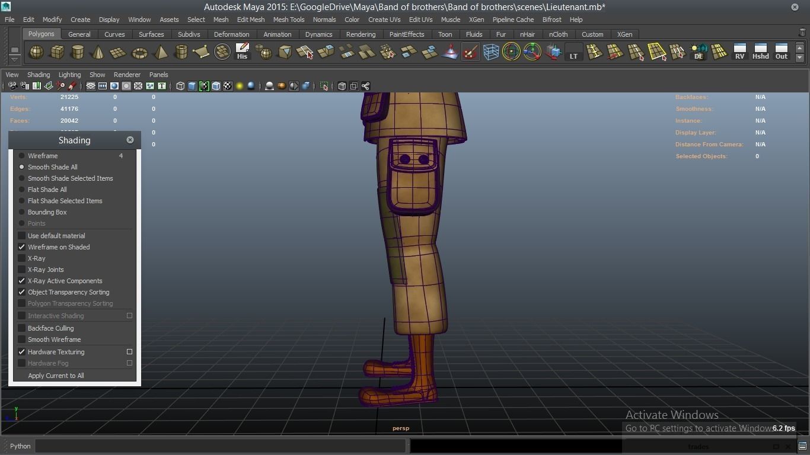Open the panel Show menu
Image resolution: width=810 pixels, height=455 pixels.
pyautogui.click(x=97, y=75)
